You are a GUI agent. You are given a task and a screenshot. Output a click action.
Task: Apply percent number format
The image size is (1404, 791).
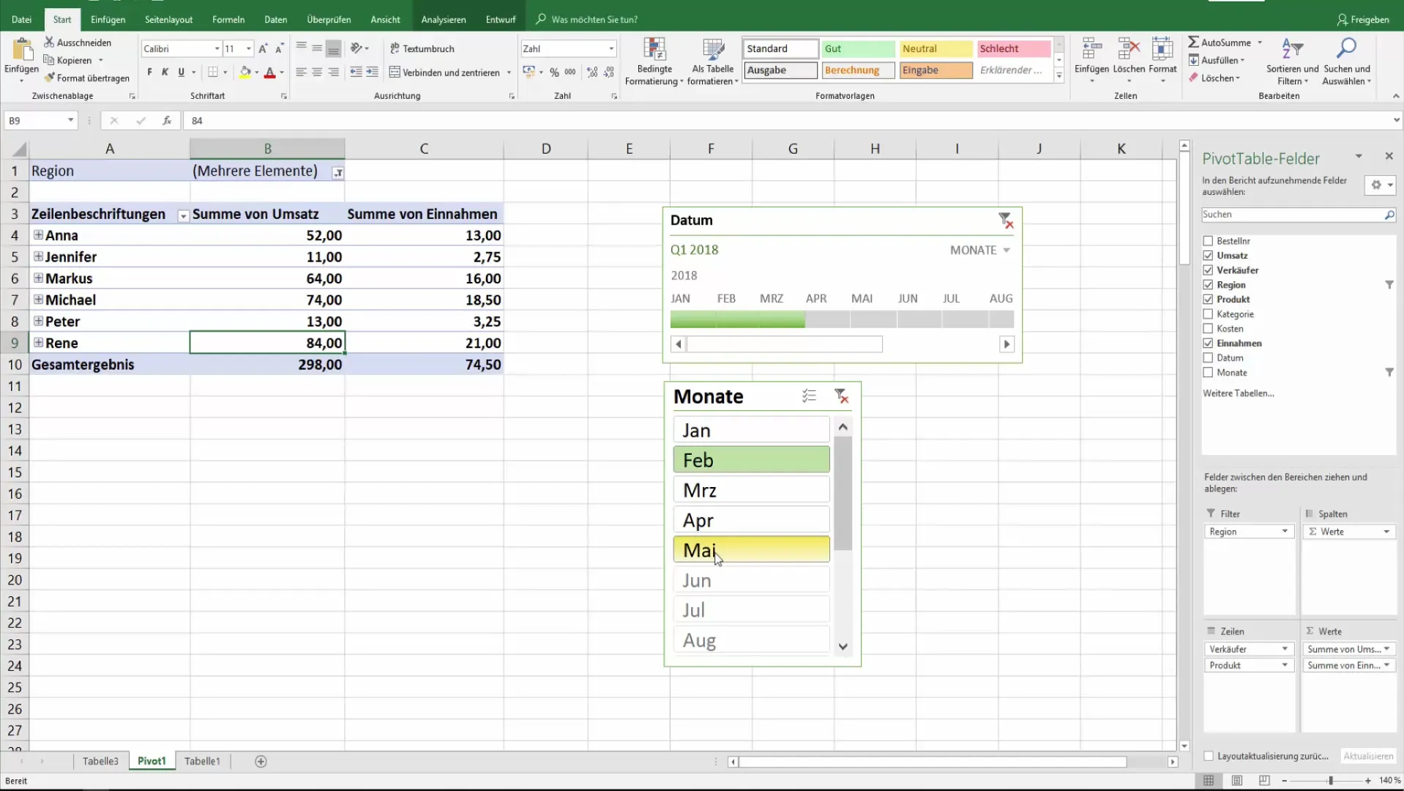(x=554, y=72)
